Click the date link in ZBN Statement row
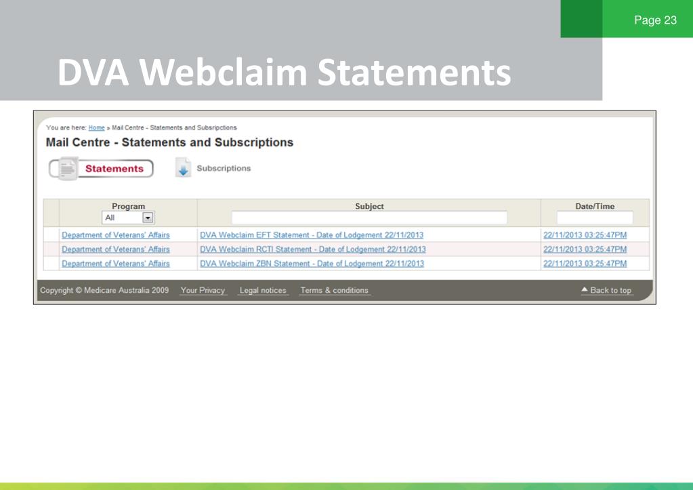The width and height of the screenshot is (693, 490). pyautogui.click(x=585, y=263)
